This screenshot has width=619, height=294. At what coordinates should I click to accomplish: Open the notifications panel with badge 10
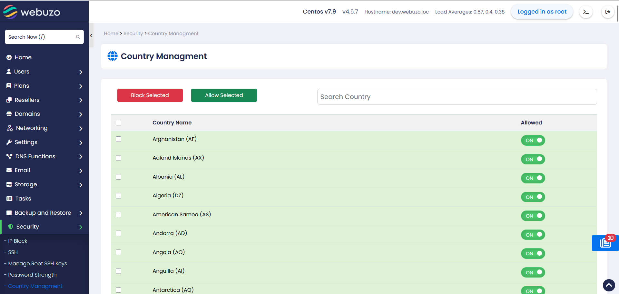click(x=605, y=243)
